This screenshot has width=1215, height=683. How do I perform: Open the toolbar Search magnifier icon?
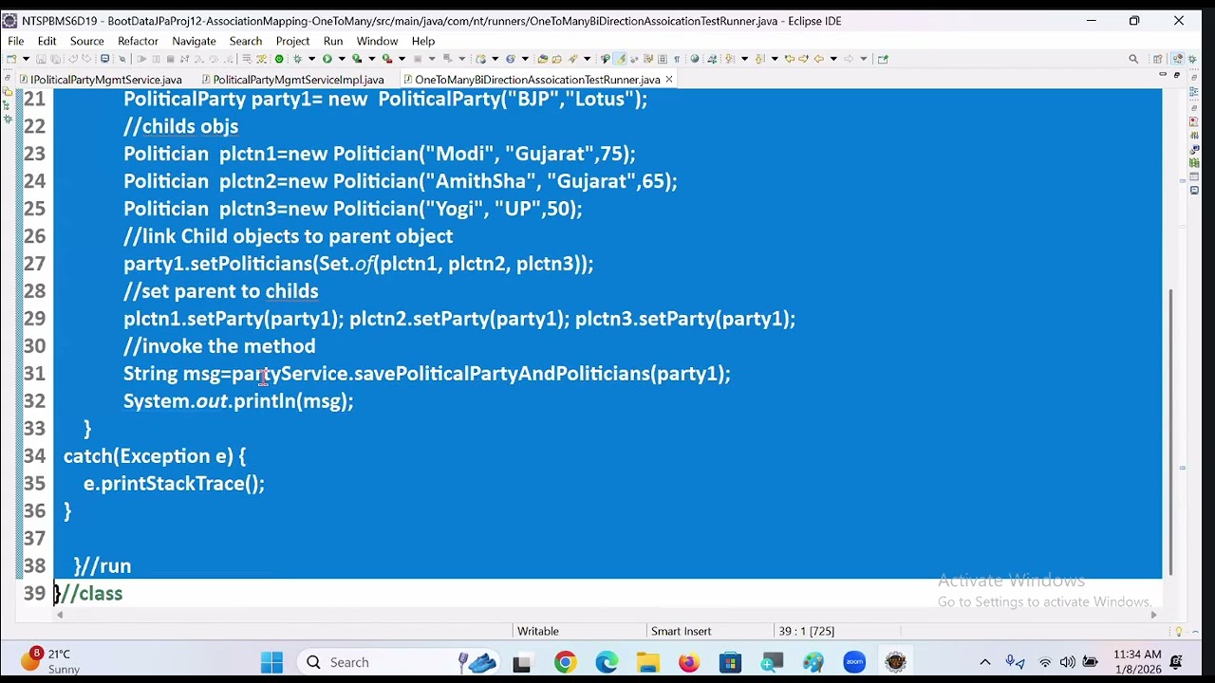(x=1133, y=59)
